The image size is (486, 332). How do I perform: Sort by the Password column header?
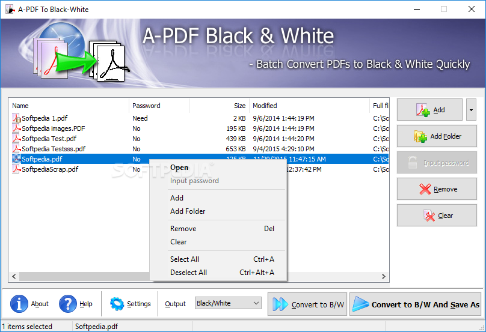click(x=159, y=106)
